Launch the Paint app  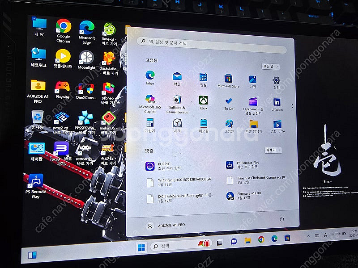(229, 126)
